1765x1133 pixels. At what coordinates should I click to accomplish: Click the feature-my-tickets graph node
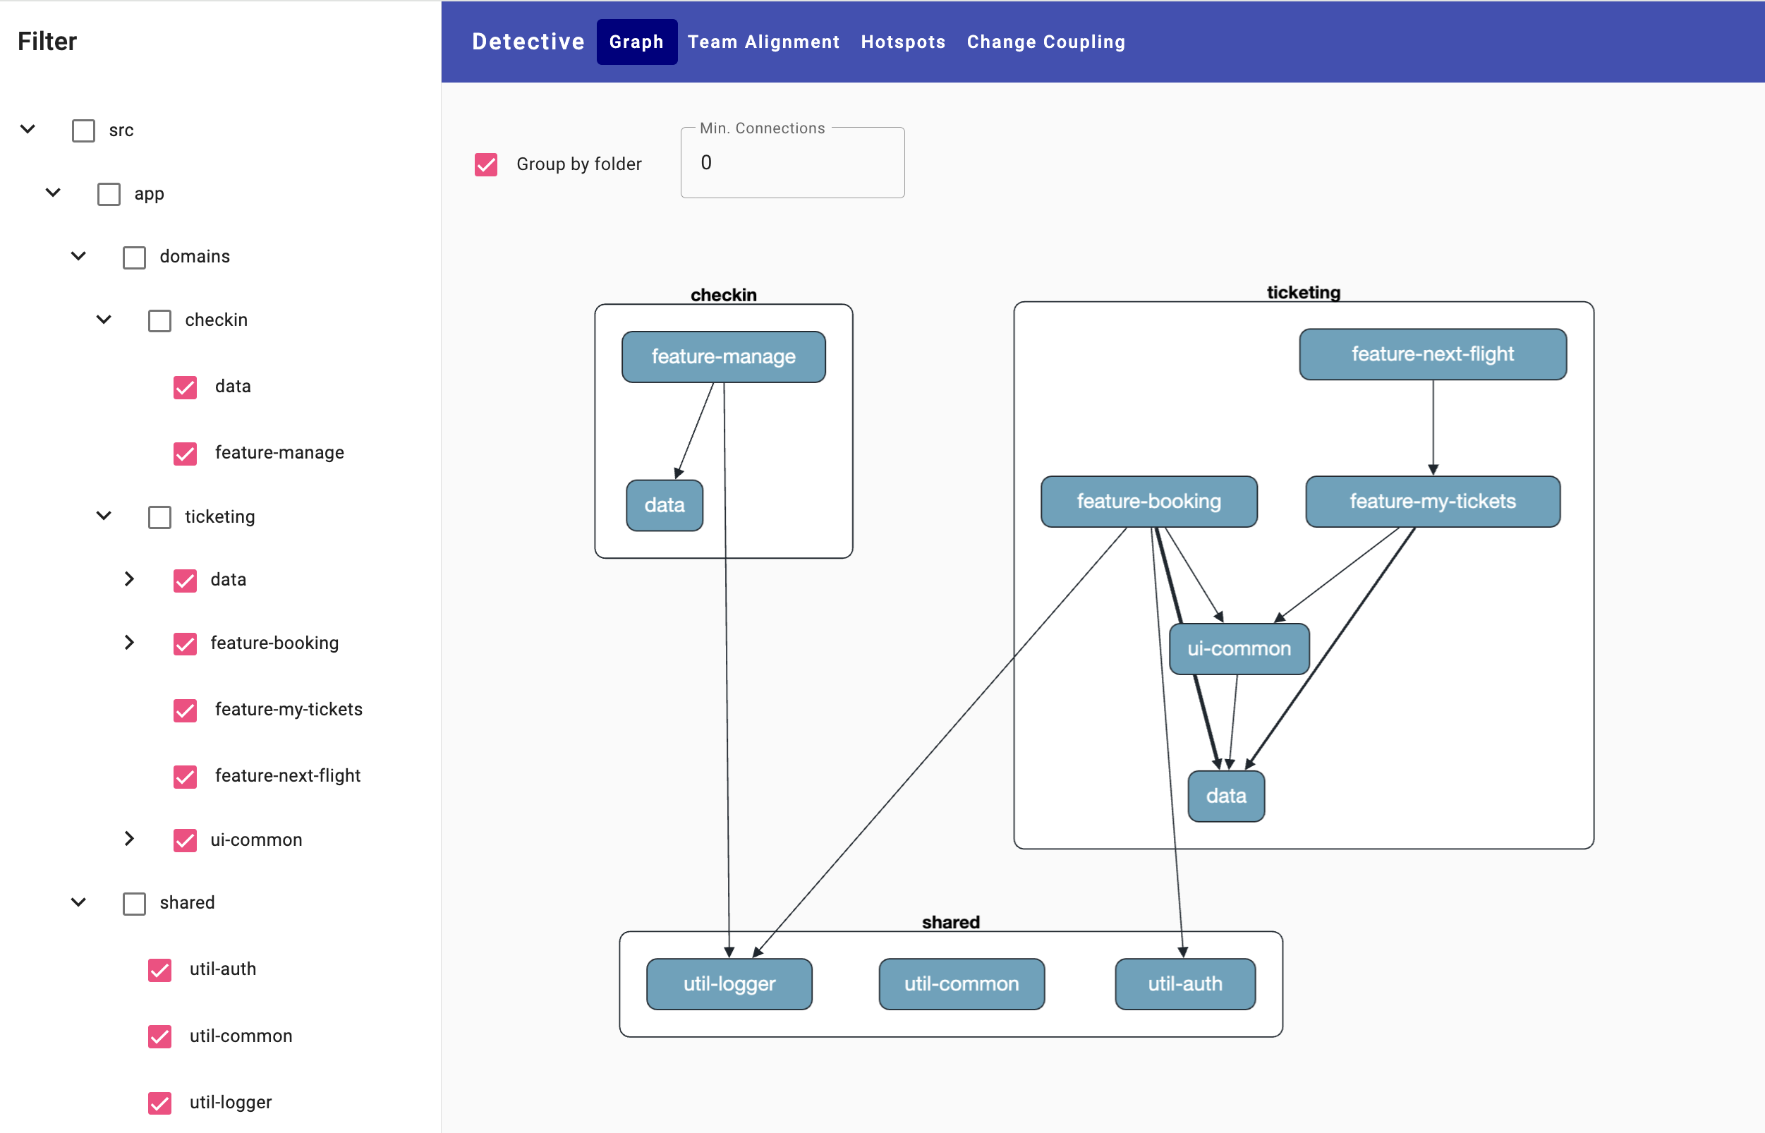1432,502
